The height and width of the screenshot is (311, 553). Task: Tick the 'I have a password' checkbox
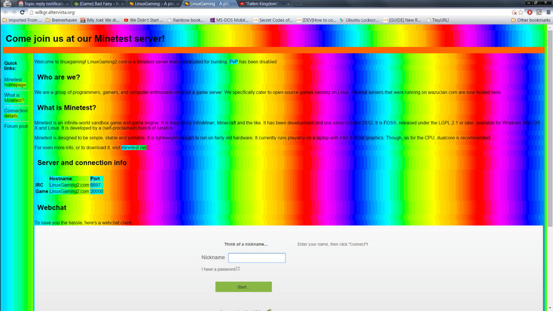point(238,268)
